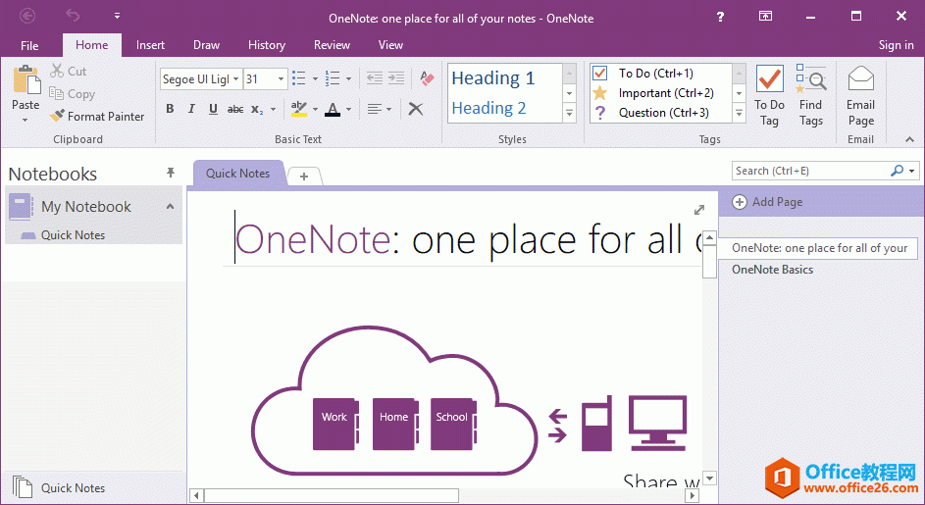Switch to the Insert tab
This screenshot has width=925, height=505.
(150, 45)
